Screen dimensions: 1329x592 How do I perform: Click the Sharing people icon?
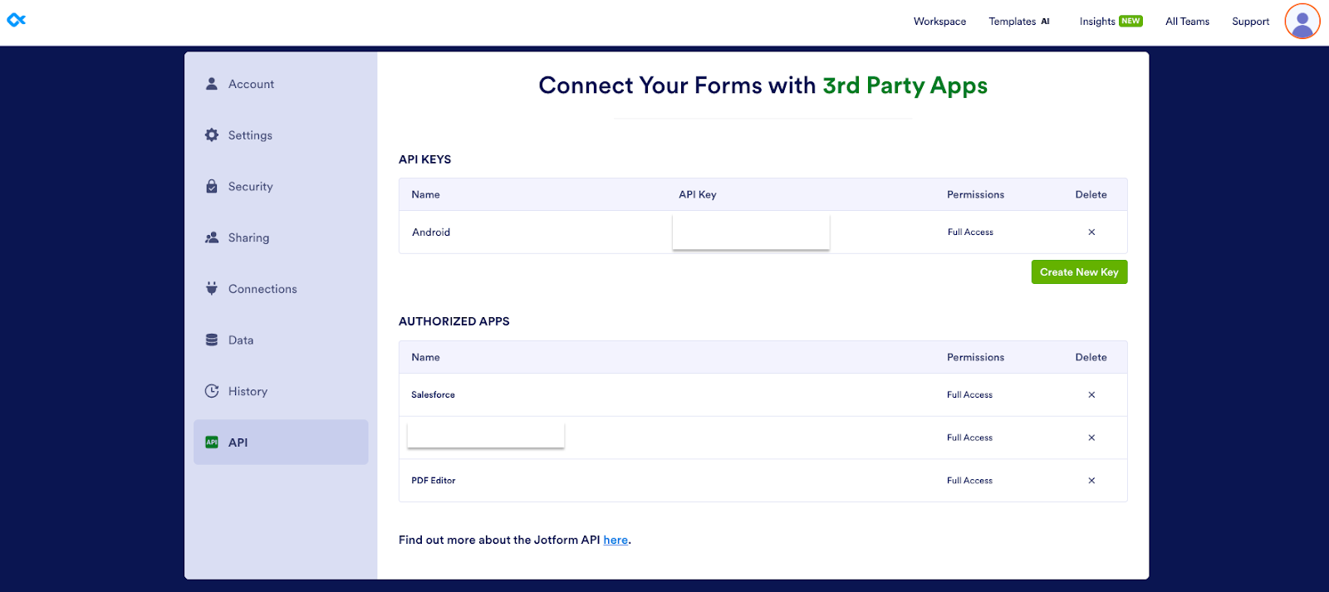(x=212, y=237)
